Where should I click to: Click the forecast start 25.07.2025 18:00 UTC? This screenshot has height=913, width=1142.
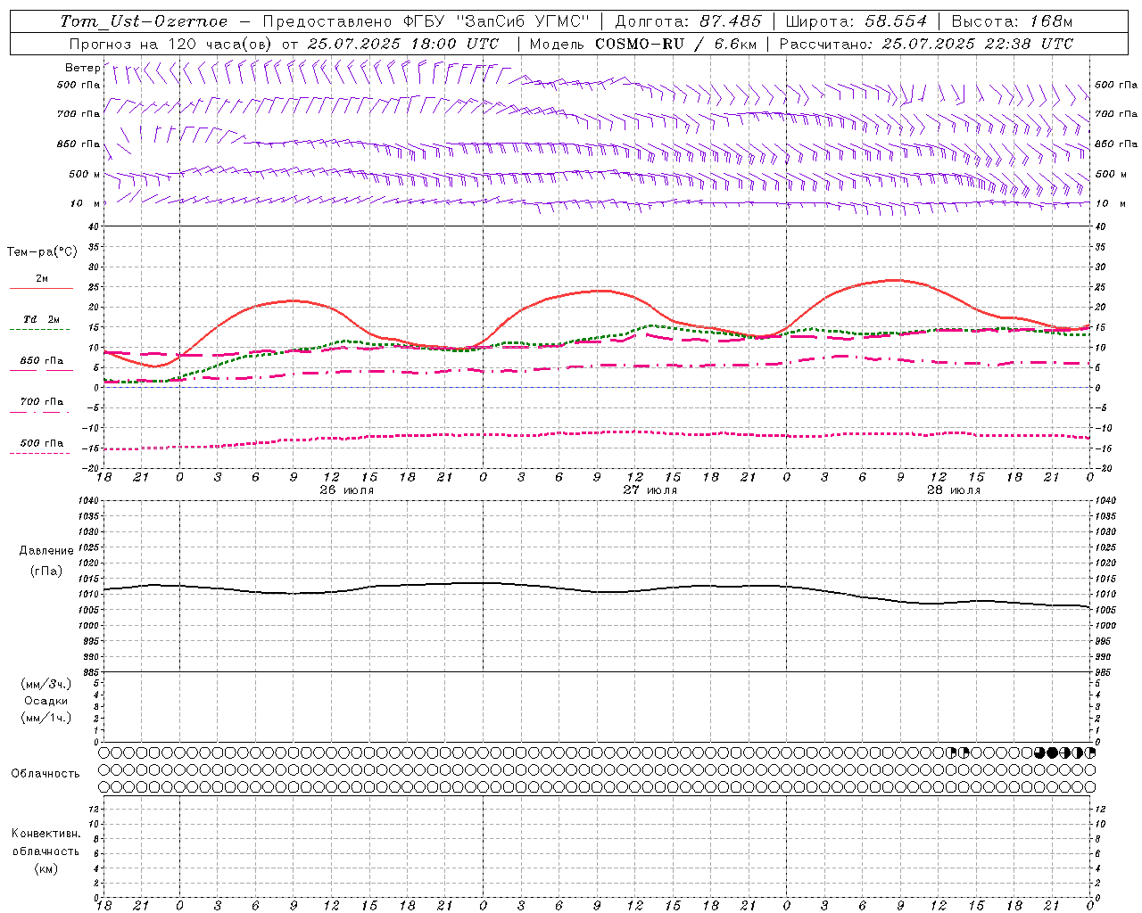click(403, 44)
